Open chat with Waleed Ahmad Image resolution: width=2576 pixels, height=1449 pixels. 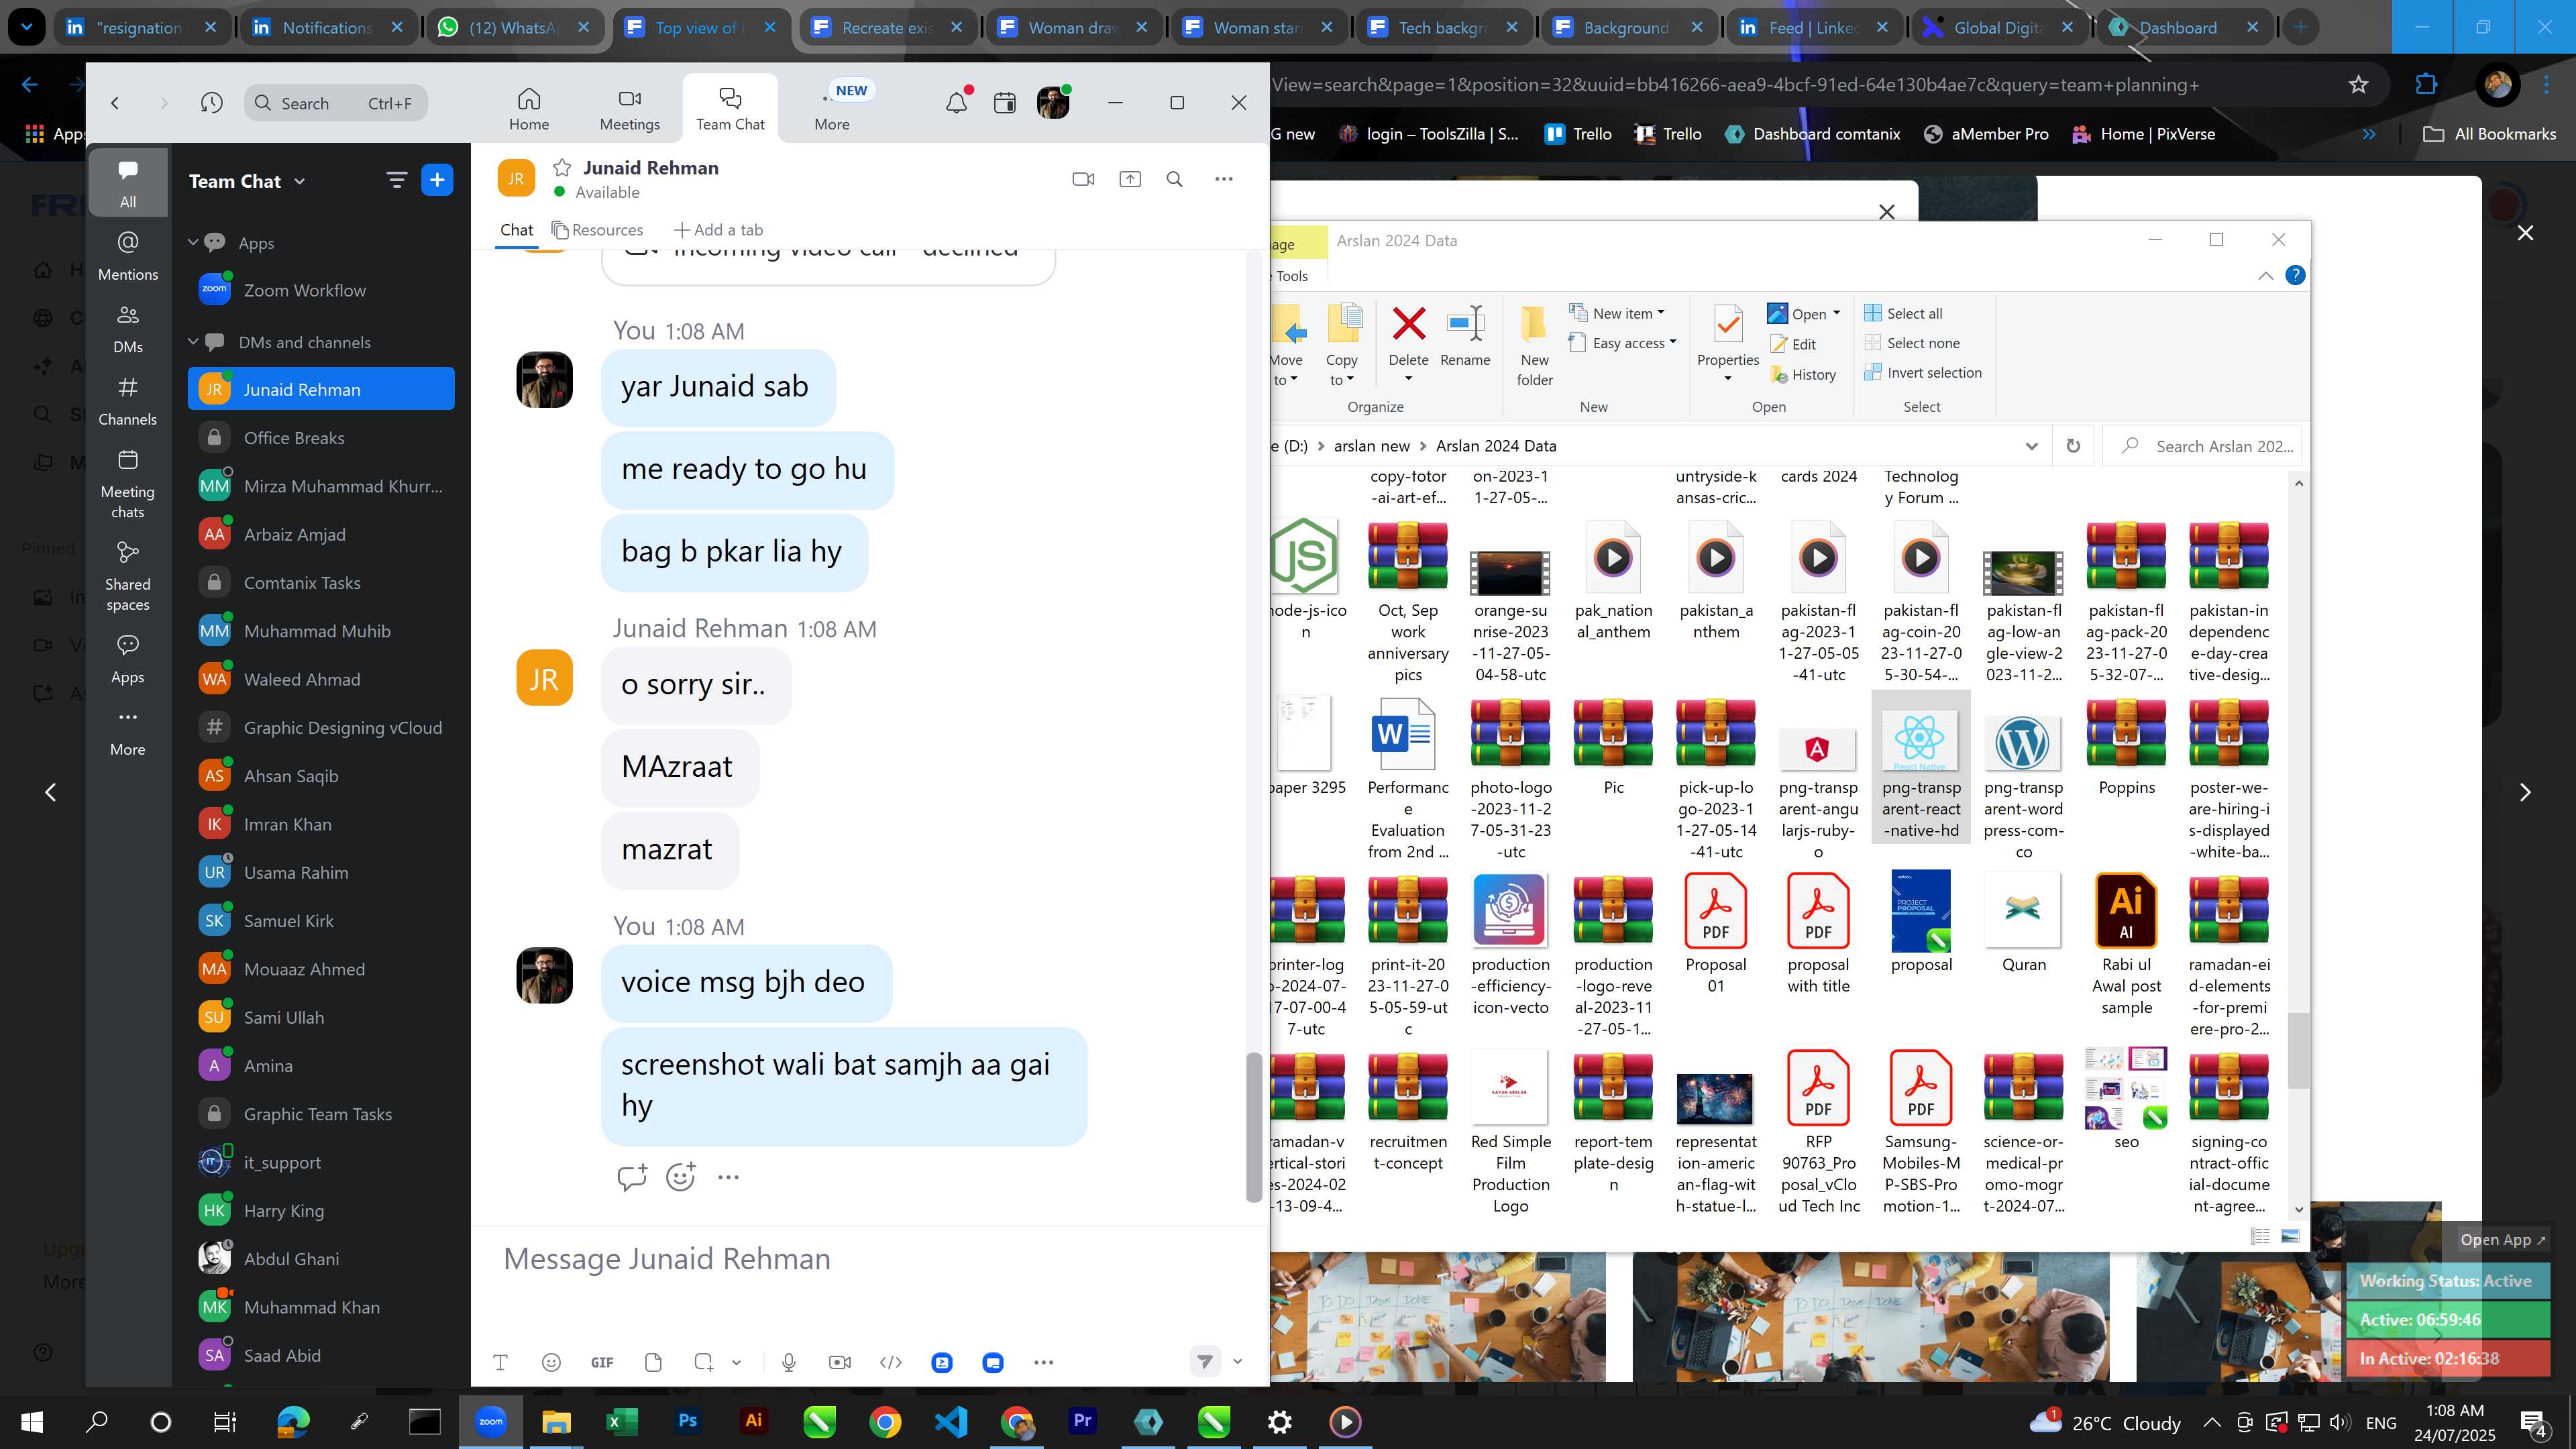(321, 679)
